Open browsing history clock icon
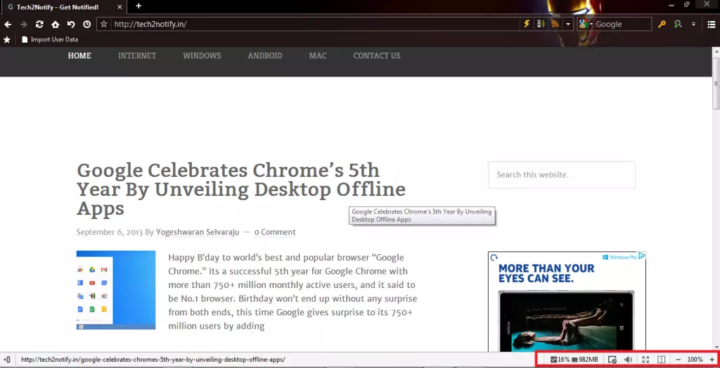Viewport: 720px width, 368px height. tap(86, 25)
